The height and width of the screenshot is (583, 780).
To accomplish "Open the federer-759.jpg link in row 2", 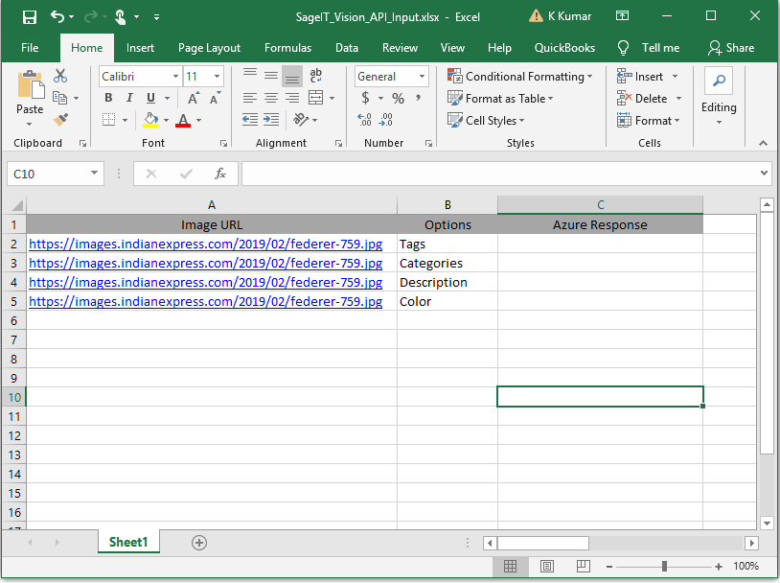I will point(206,244).
